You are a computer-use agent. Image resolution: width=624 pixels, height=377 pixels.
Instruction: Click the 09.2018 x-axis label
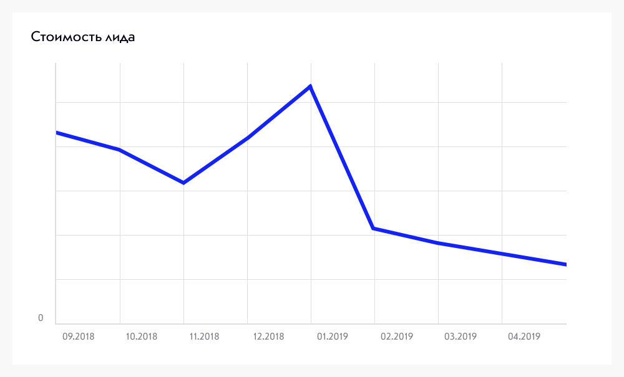pos(78,336)
